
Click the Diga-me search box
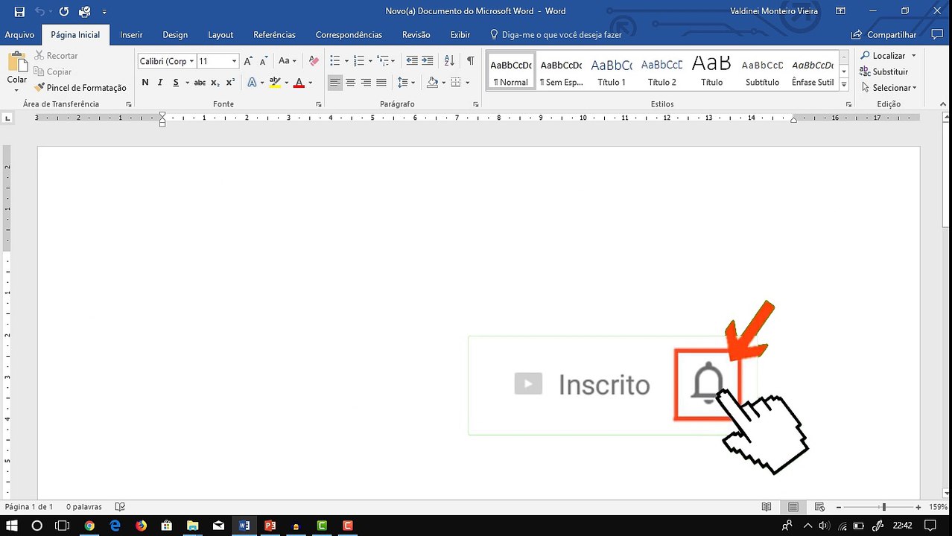[556, 34]
